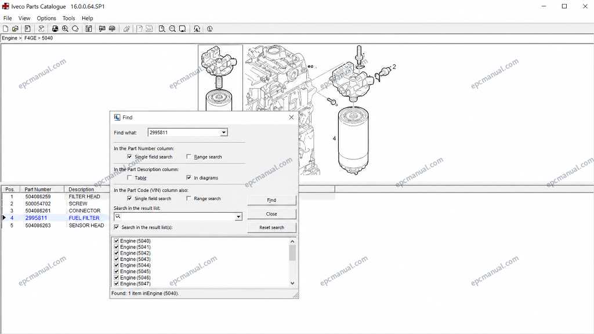Viewport: 594px width, 334px height.
Task: Select the 504086259 FILTER HEAD row
Action: coord(56,197)
